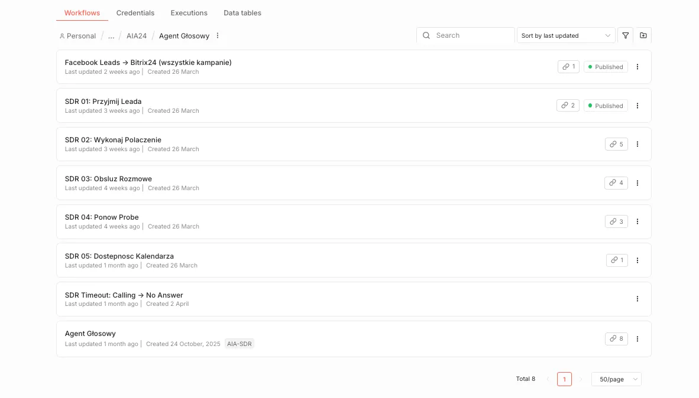
Task: Click link count badge showing 2 on SDR 01
Action: click(568, 106)
